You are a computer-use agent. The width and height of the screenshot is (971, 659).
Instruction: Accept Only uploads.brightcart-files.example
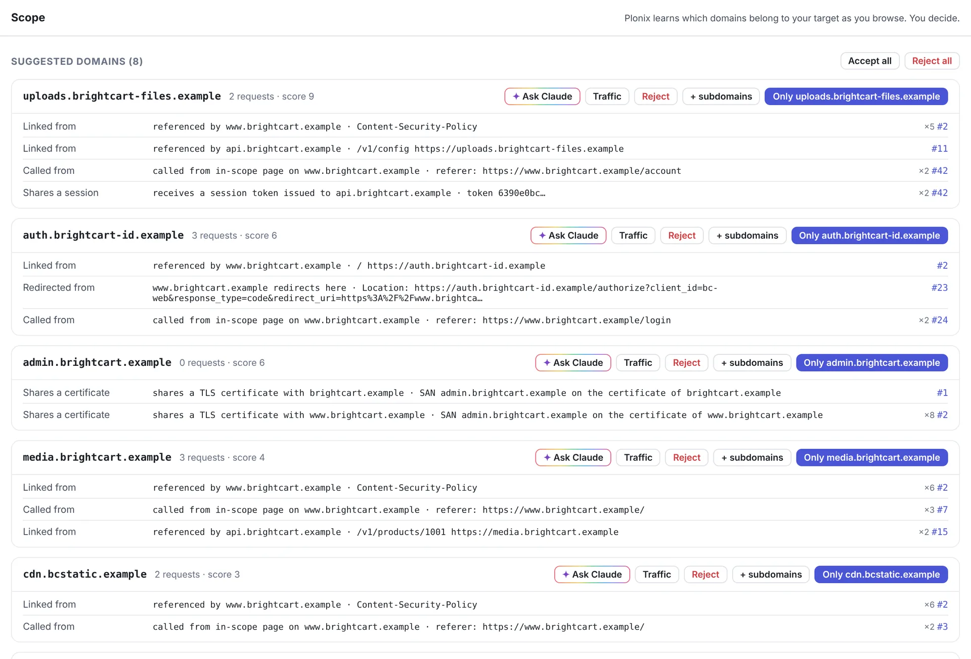[x=856, y=96]
